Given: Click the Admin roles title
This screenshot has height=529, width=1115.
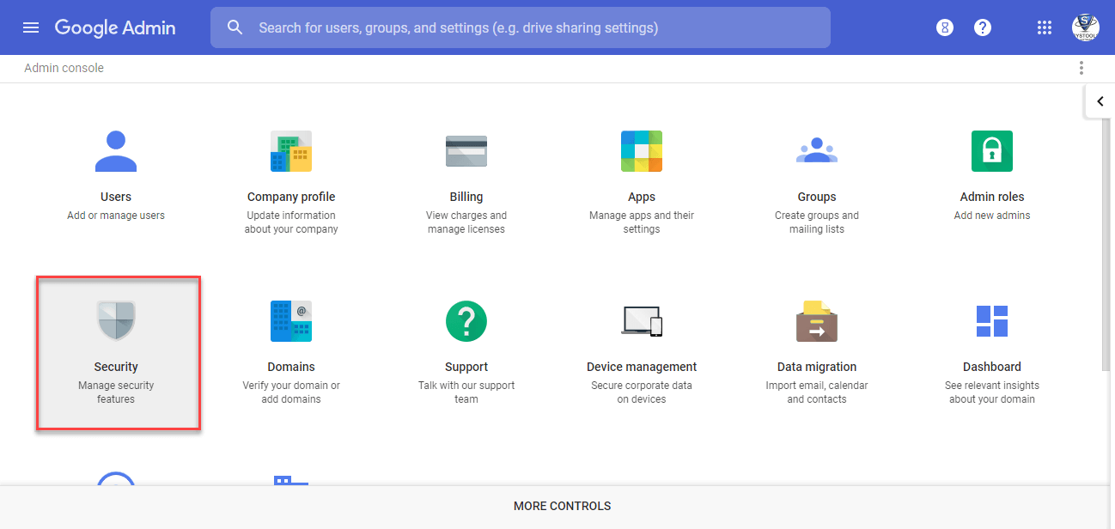Looking at the screenshot, I should click(992, 197).
